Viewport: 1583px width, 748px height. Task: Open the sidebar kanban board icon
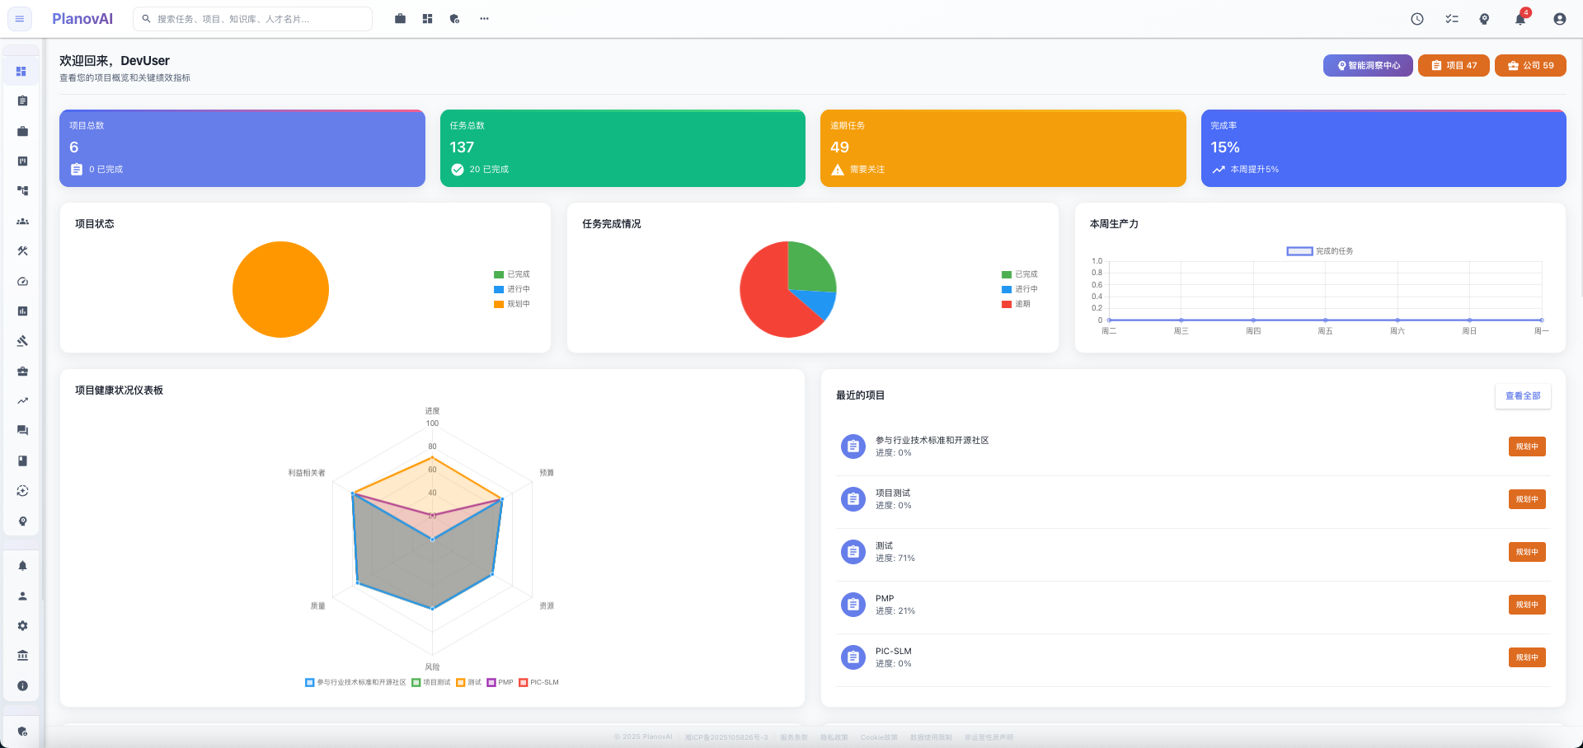pos(22,161)
